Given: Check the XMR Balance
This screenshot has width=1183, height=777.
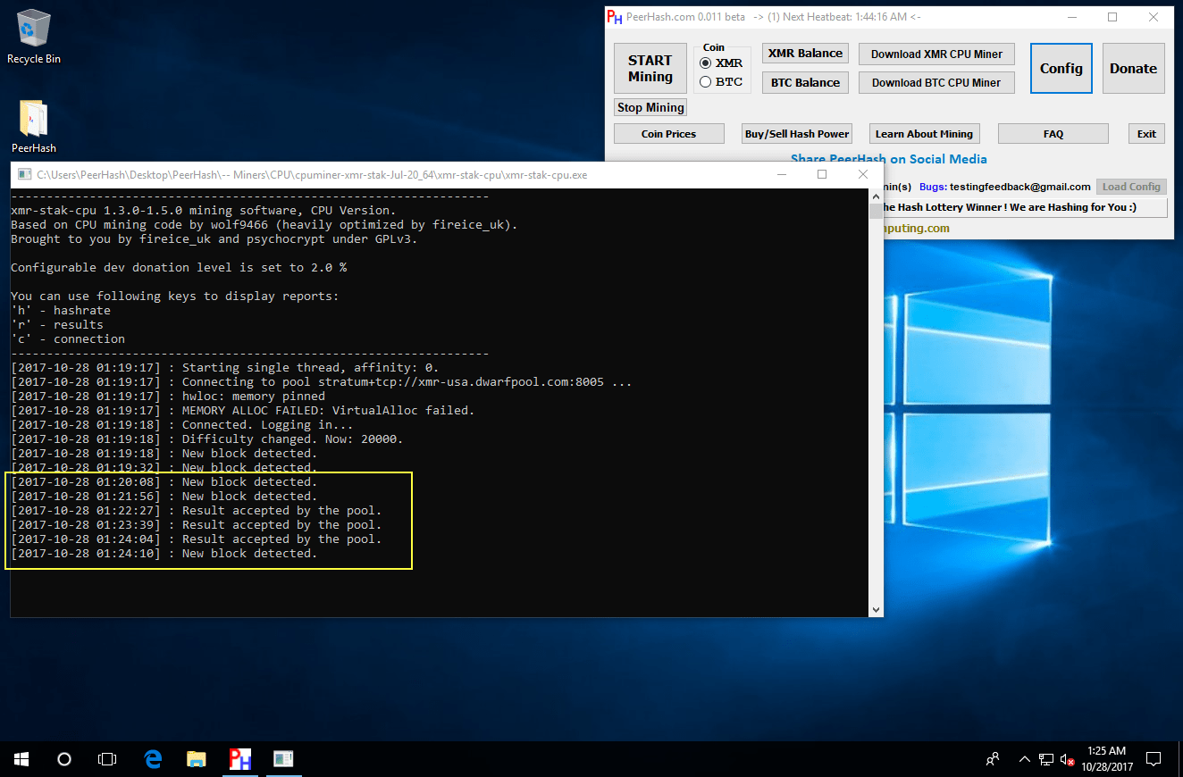Looking at the screenshot, I should [805, 54].
